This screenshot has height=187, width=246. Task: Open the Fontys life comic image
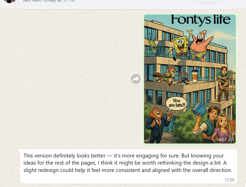pos(190,79)
